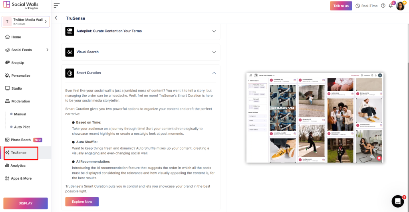Click the Social Walls logo icon

tap(7, 4)
